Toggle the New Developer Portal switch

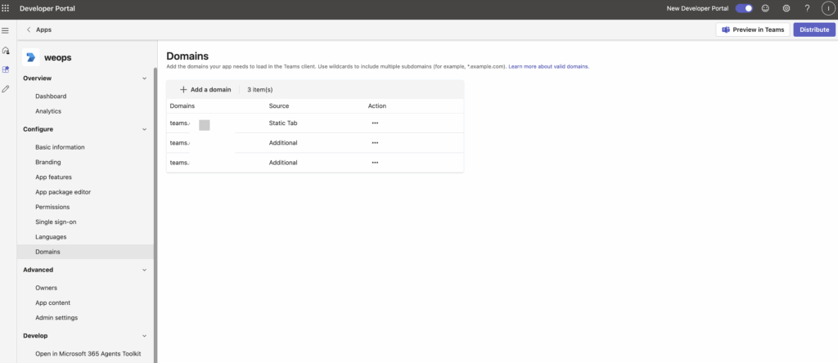tap(744, 8)
